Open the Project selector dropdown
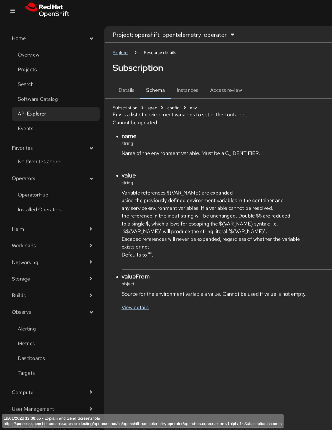332x430 pixels. point(174,35)
